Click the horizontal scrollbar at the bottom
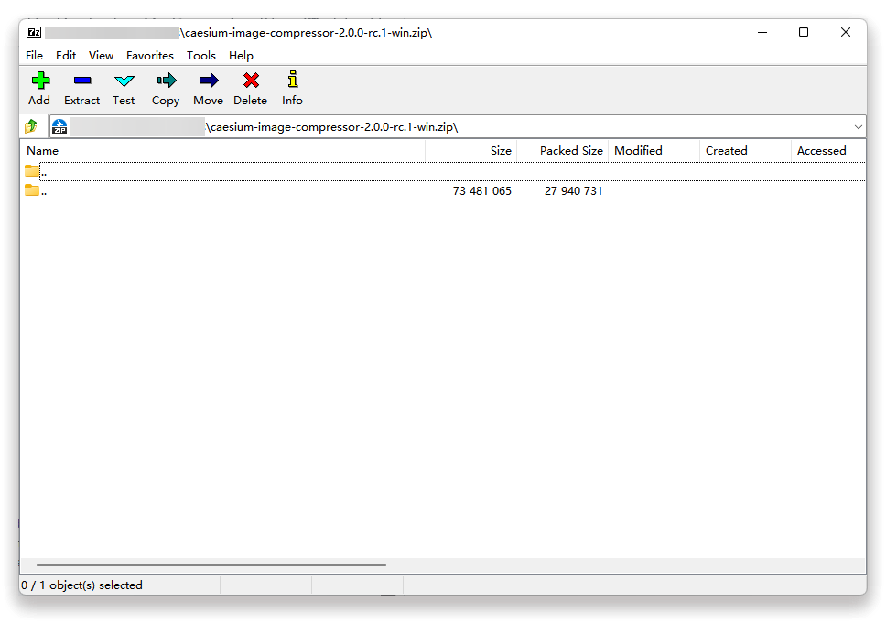886x623 pixels. [x=211, y=564]
